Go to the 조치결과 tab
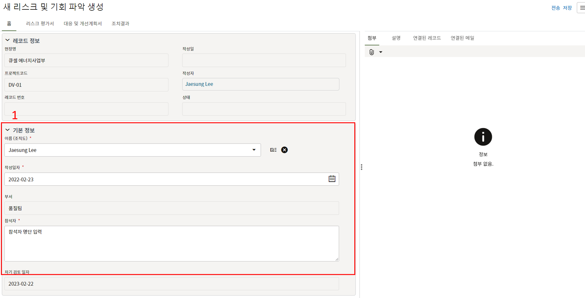Viewport: 585px width, 298px height. tap(120, 23)
